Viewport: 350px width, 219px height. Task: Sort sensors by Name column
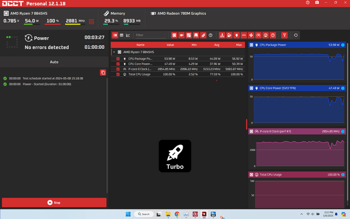(141, 45)
